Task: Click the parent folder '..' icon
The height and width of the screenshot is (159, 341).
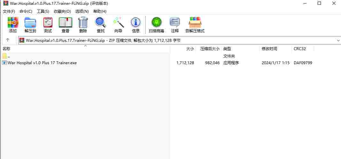Action: coord(4,56)
